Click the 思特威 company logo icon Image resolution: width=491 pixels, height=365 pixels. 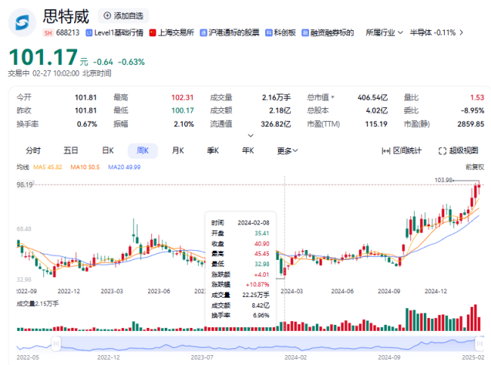pyautogui.click(x=22, y=23)
